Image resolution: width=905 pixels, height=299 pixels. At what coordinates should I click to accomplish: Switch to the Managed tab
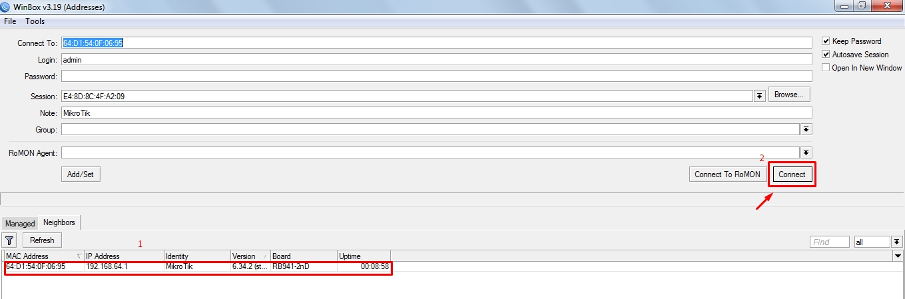point(20,224)
